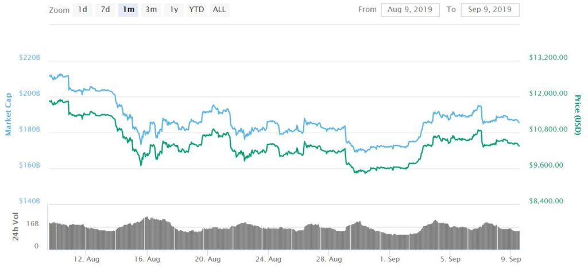
Task: Click the $200B market cap gridline label
Action: (x=29, y=94)
